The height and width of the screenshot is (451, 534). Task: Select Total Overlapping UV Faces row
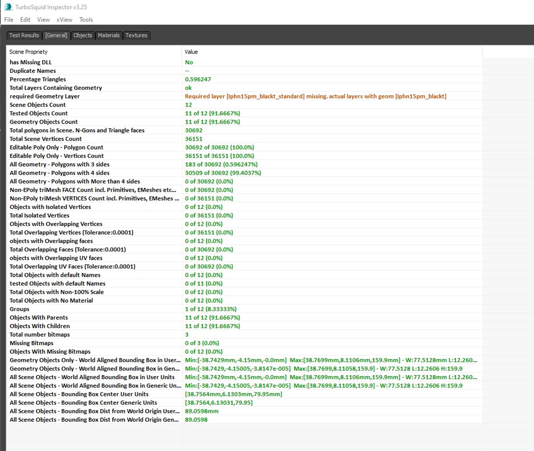click(244, 267)
